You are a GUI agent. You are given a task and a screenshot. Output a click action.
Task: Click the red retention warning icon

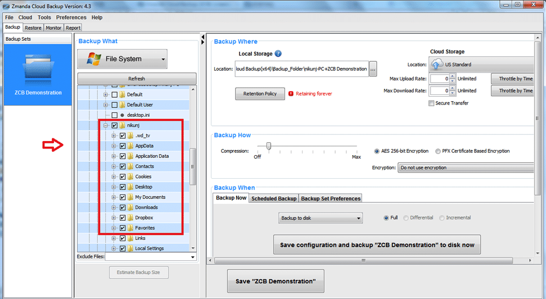(x=291, y=94)
